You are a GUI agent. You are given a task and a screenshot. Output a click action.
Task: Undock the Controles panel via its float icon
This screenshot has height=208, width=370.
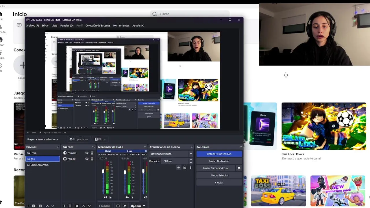tap(241, 147)
